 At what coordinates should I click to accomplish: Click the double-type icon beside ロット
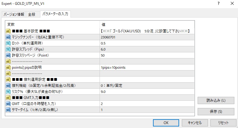[x=8, y=43]
